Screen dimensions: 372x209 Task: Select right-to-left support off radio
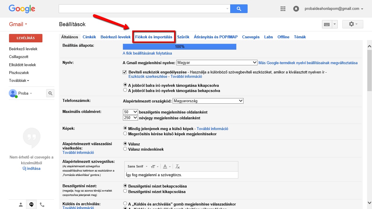(125, 85)
